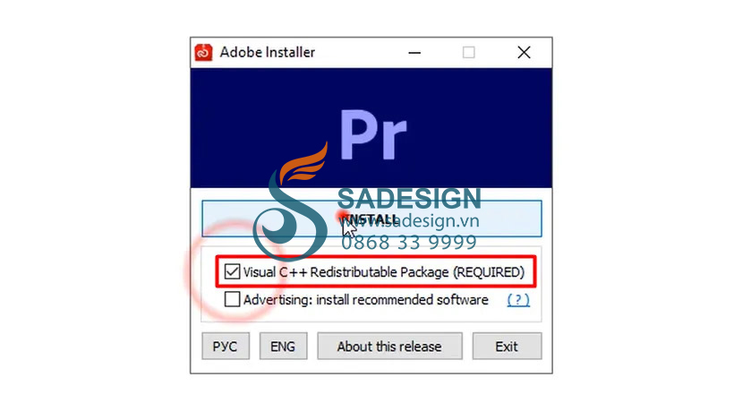Quit the installer with Exit button
Image resolution: width=734 pixels, height=403 pixels.
coord(507,347)
